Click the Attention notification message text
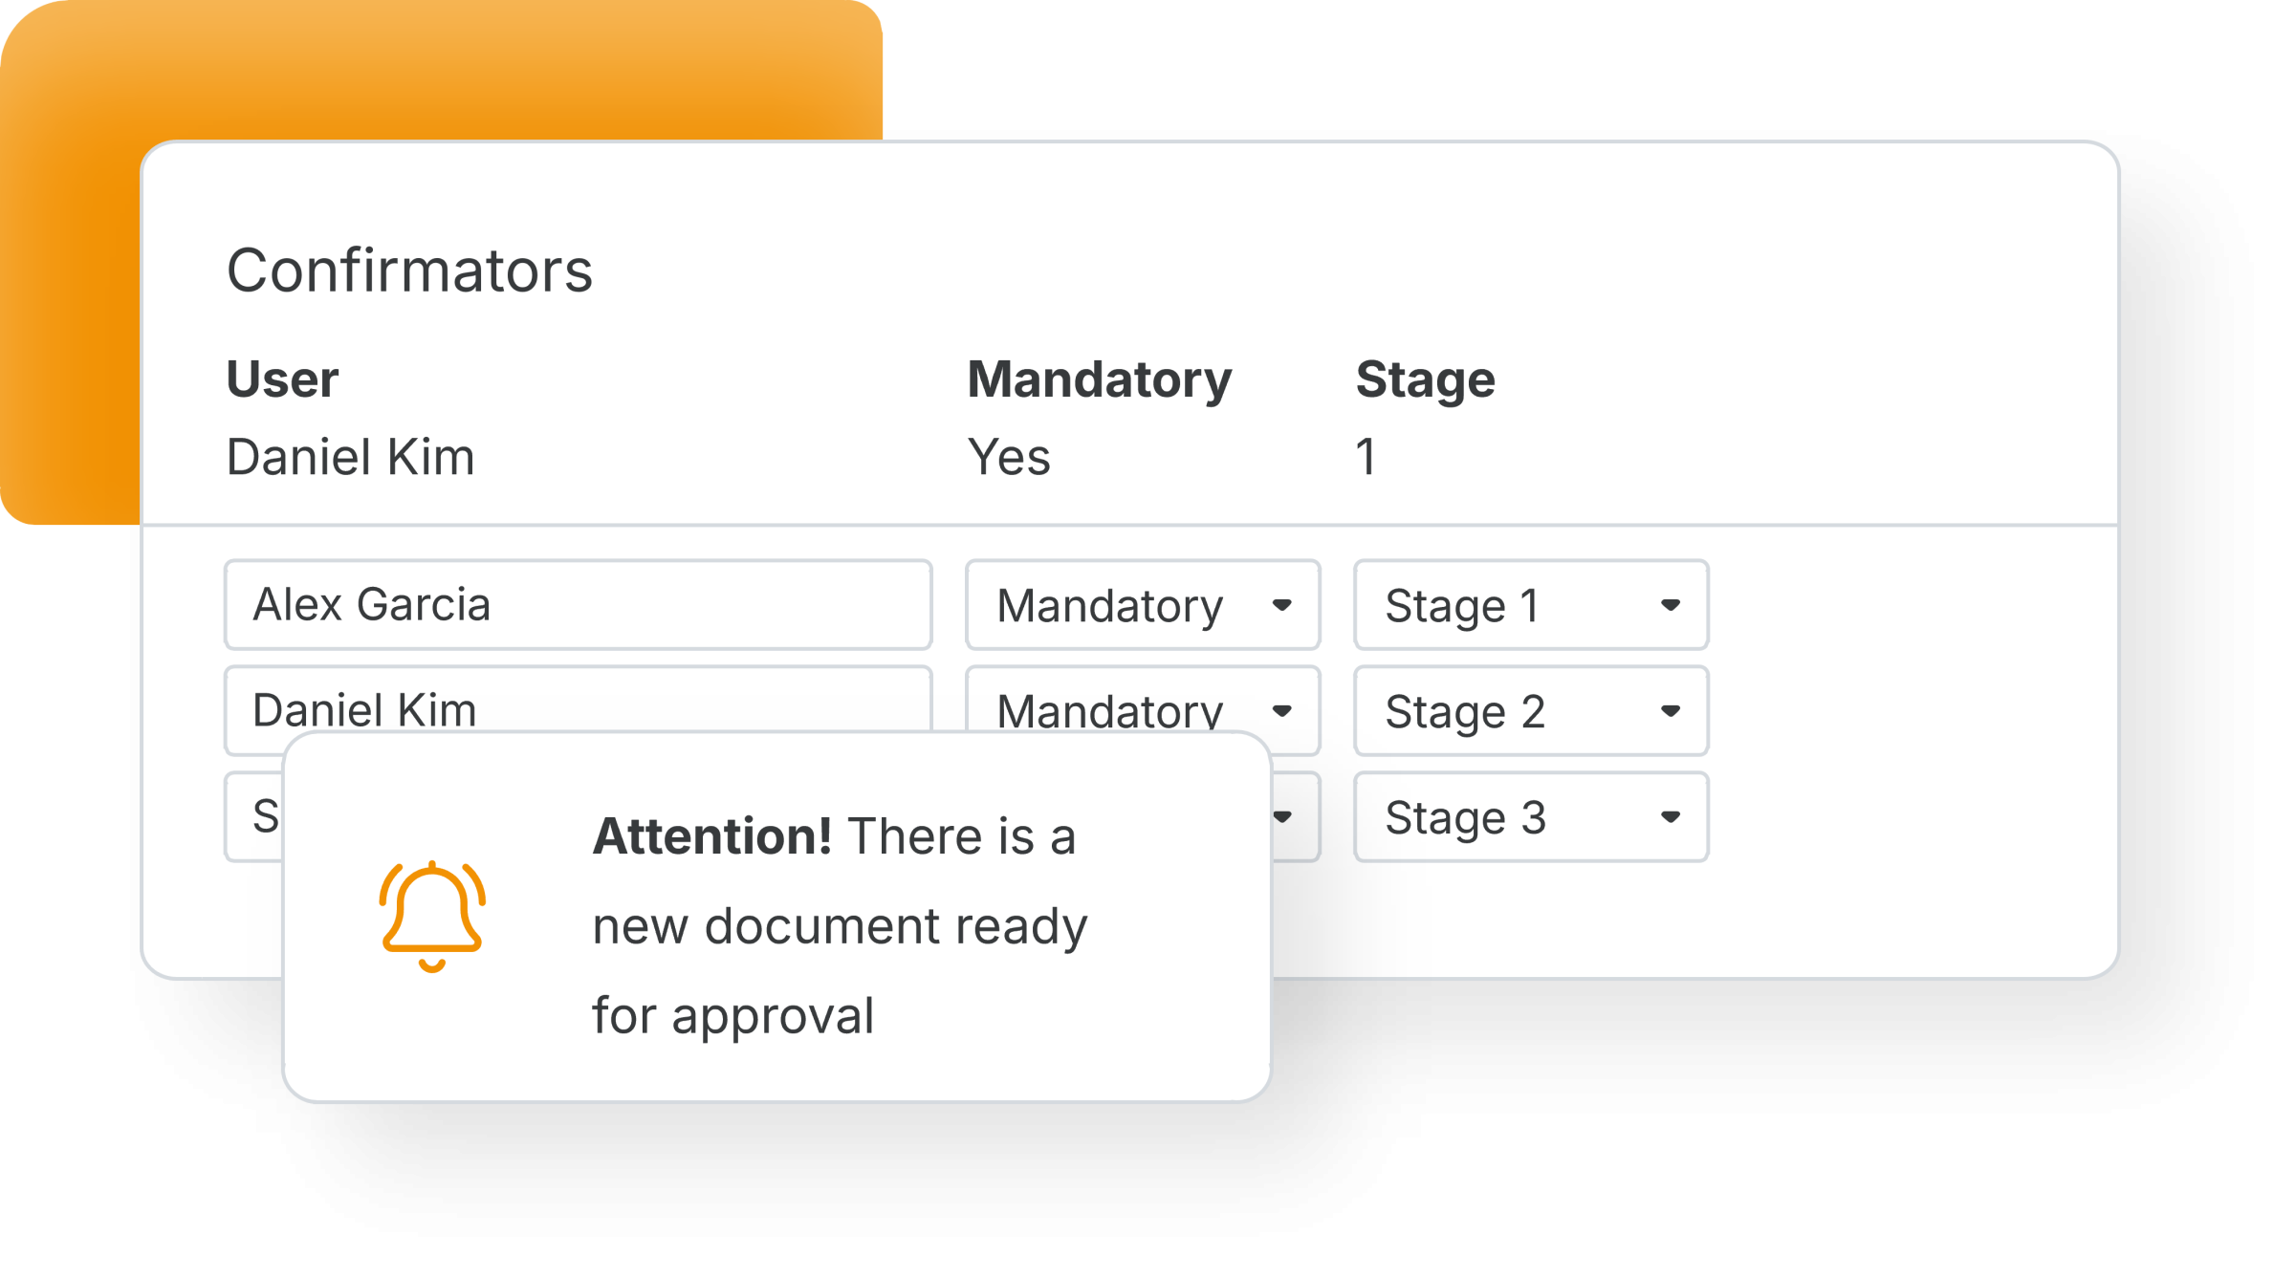The height and width of the screenshot is (1278, 2295). click(840, 925)
